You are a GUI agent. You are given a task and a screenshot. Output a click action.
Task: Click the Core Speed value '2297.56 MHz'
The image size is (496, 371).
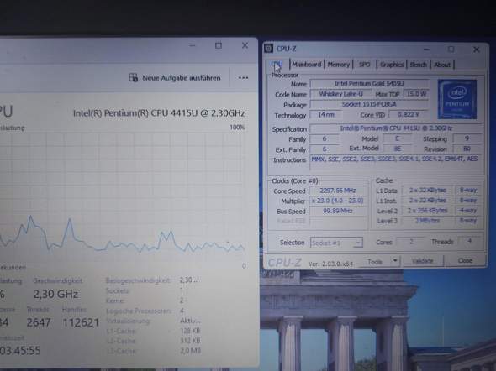[x=338, y=191]
